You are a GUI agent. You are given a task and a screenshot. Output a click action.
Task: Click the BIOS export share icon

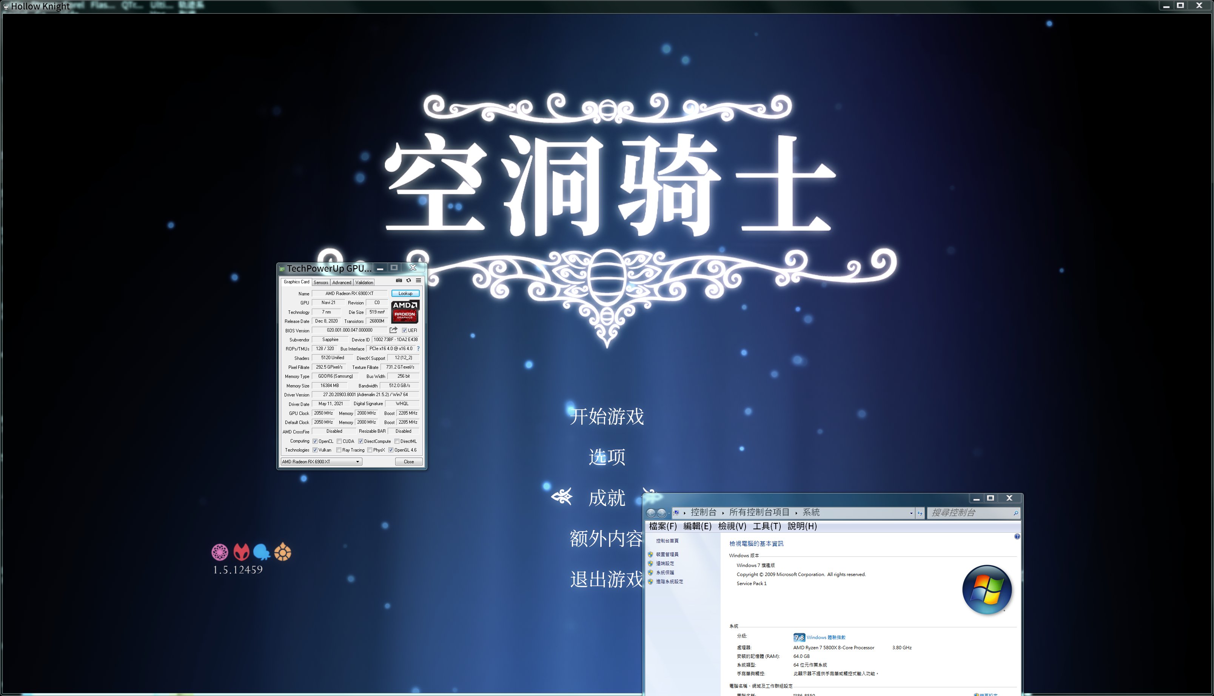393,330
